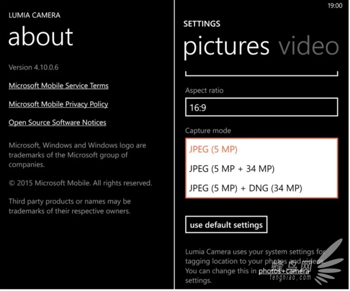Tap the Capture mode label
Viewport: 350px width, 291px height.
click(x=208, y=130)
